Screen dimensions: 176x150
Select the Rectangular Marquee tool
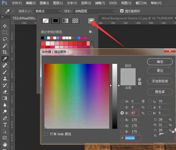coord(5,33)
